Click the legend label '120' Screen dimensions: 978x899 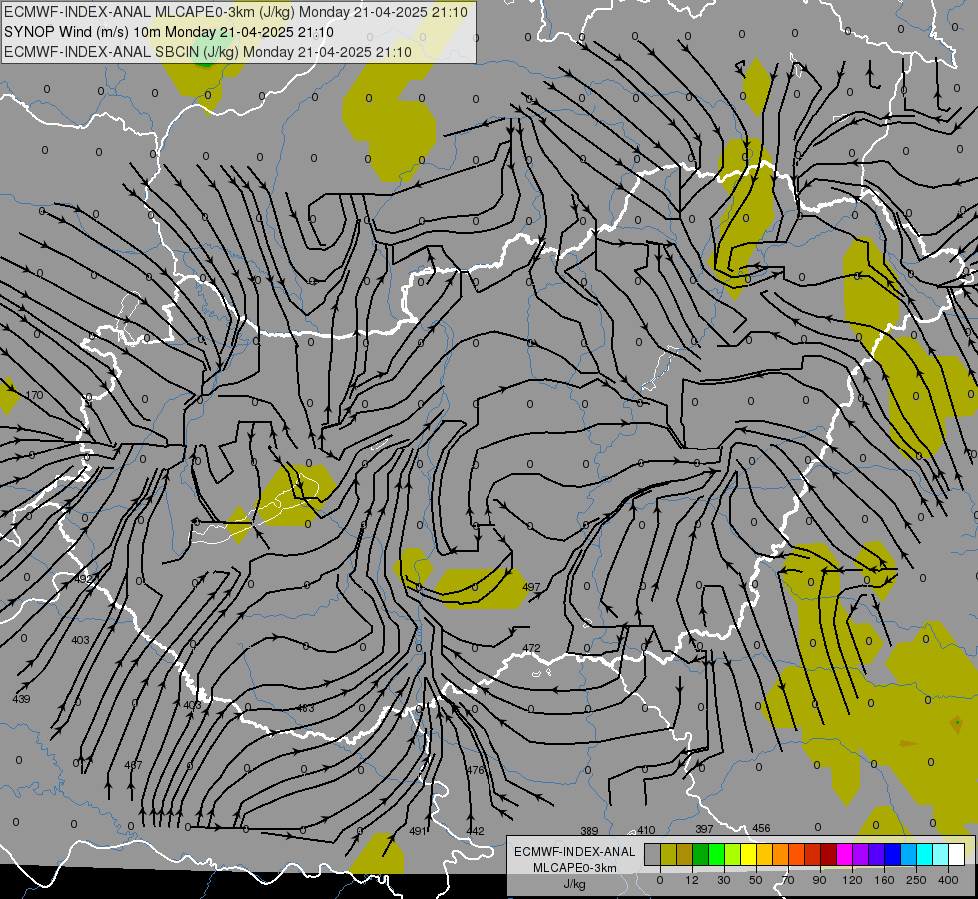click(852, 880)
